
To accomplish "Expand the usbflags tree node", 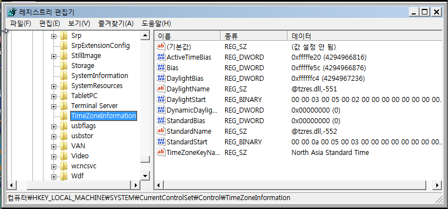I will 53,127.
